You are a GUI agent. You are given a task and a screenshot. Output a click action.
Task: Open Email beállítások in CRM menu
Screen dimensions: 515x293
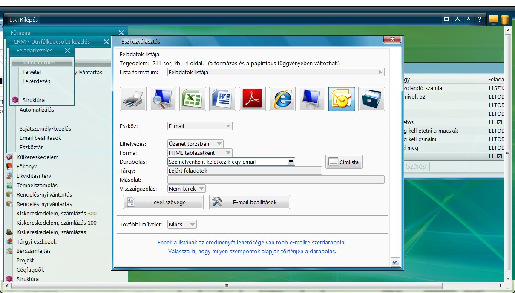tap(40, 138)
